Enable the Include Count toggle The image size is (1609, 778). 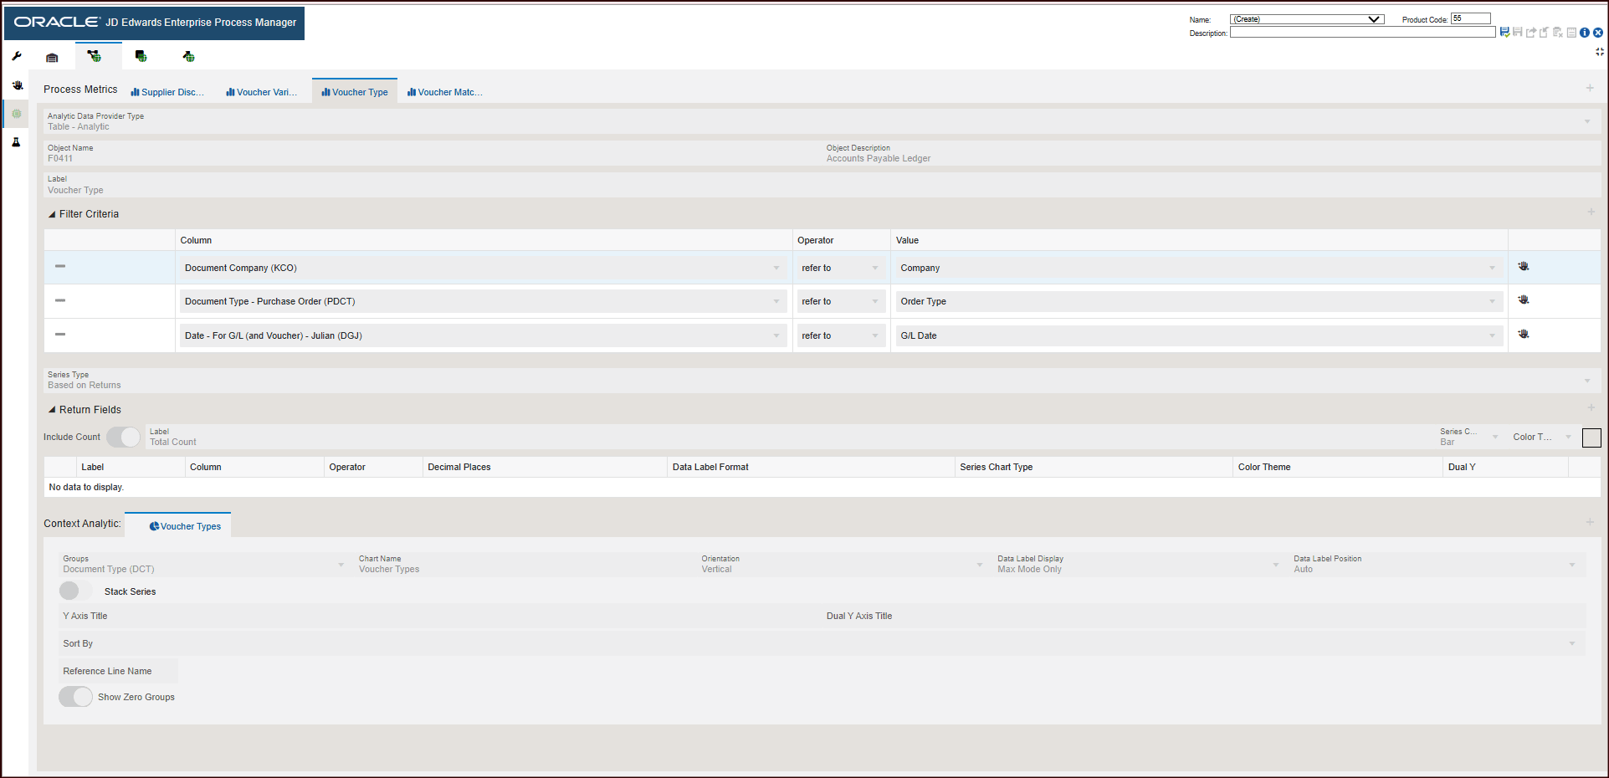(123, 437)
